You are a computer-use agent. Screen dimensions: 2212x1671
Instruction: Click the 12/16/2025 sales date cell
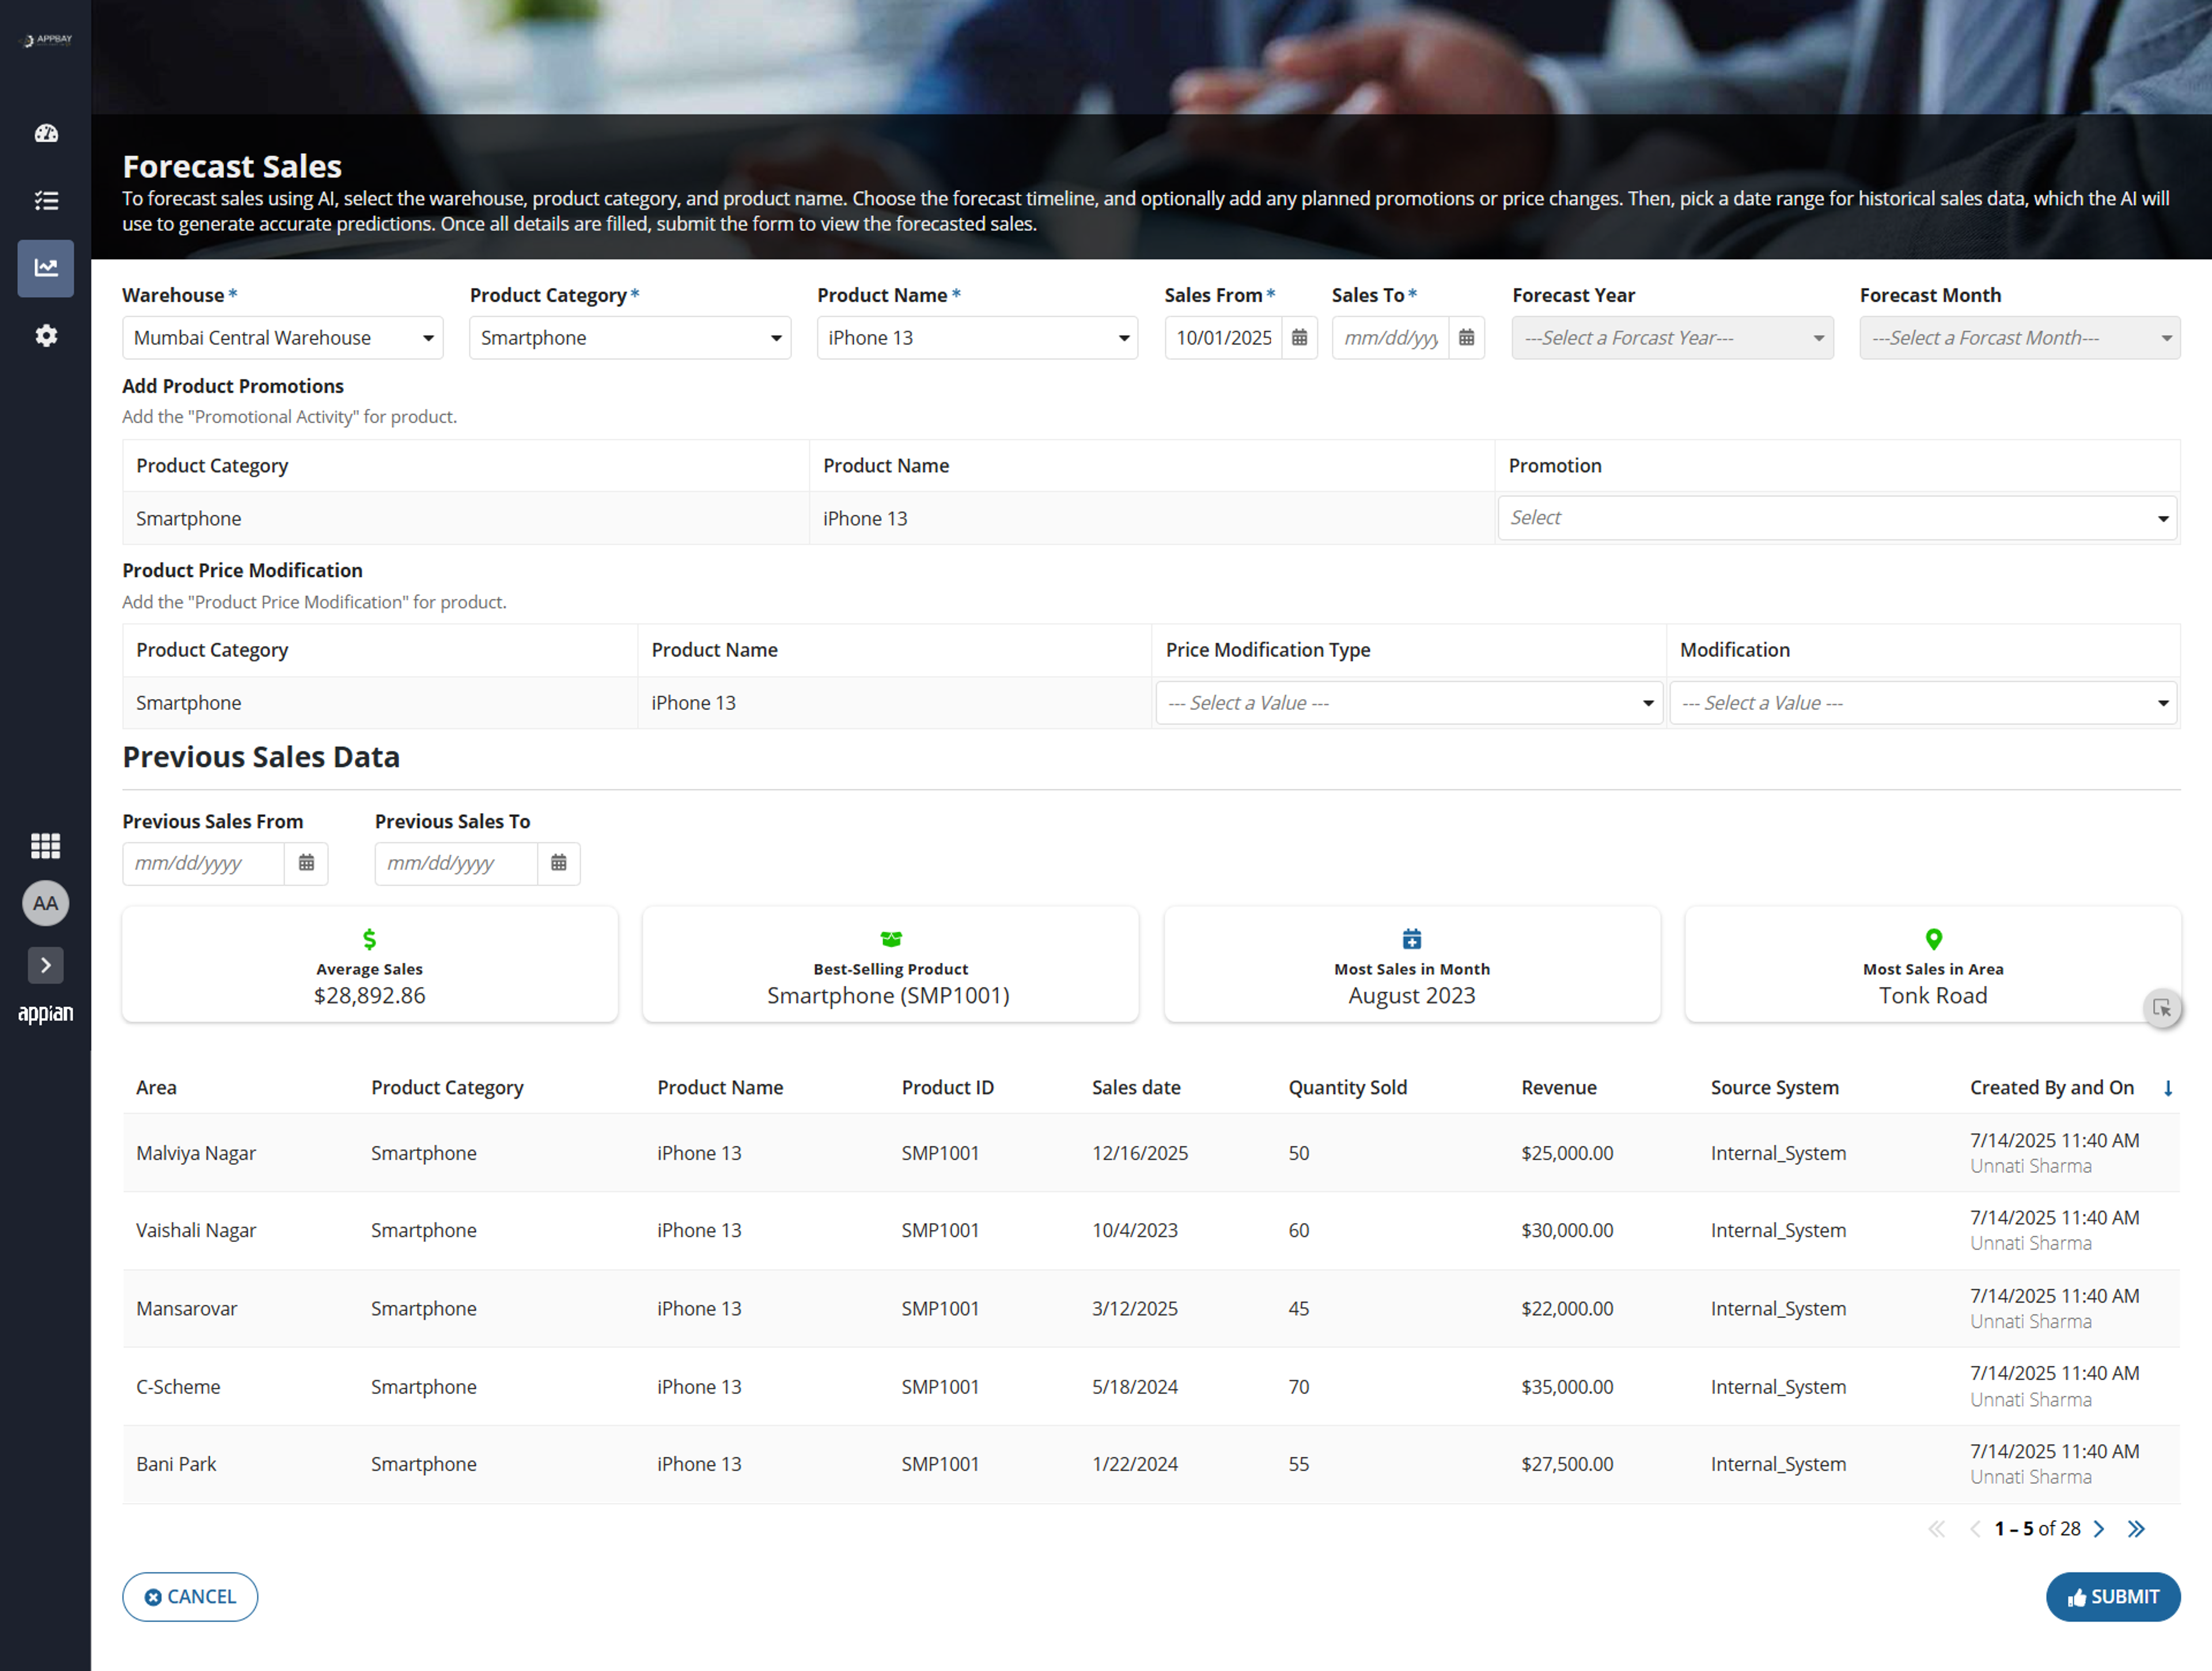1140,1153
